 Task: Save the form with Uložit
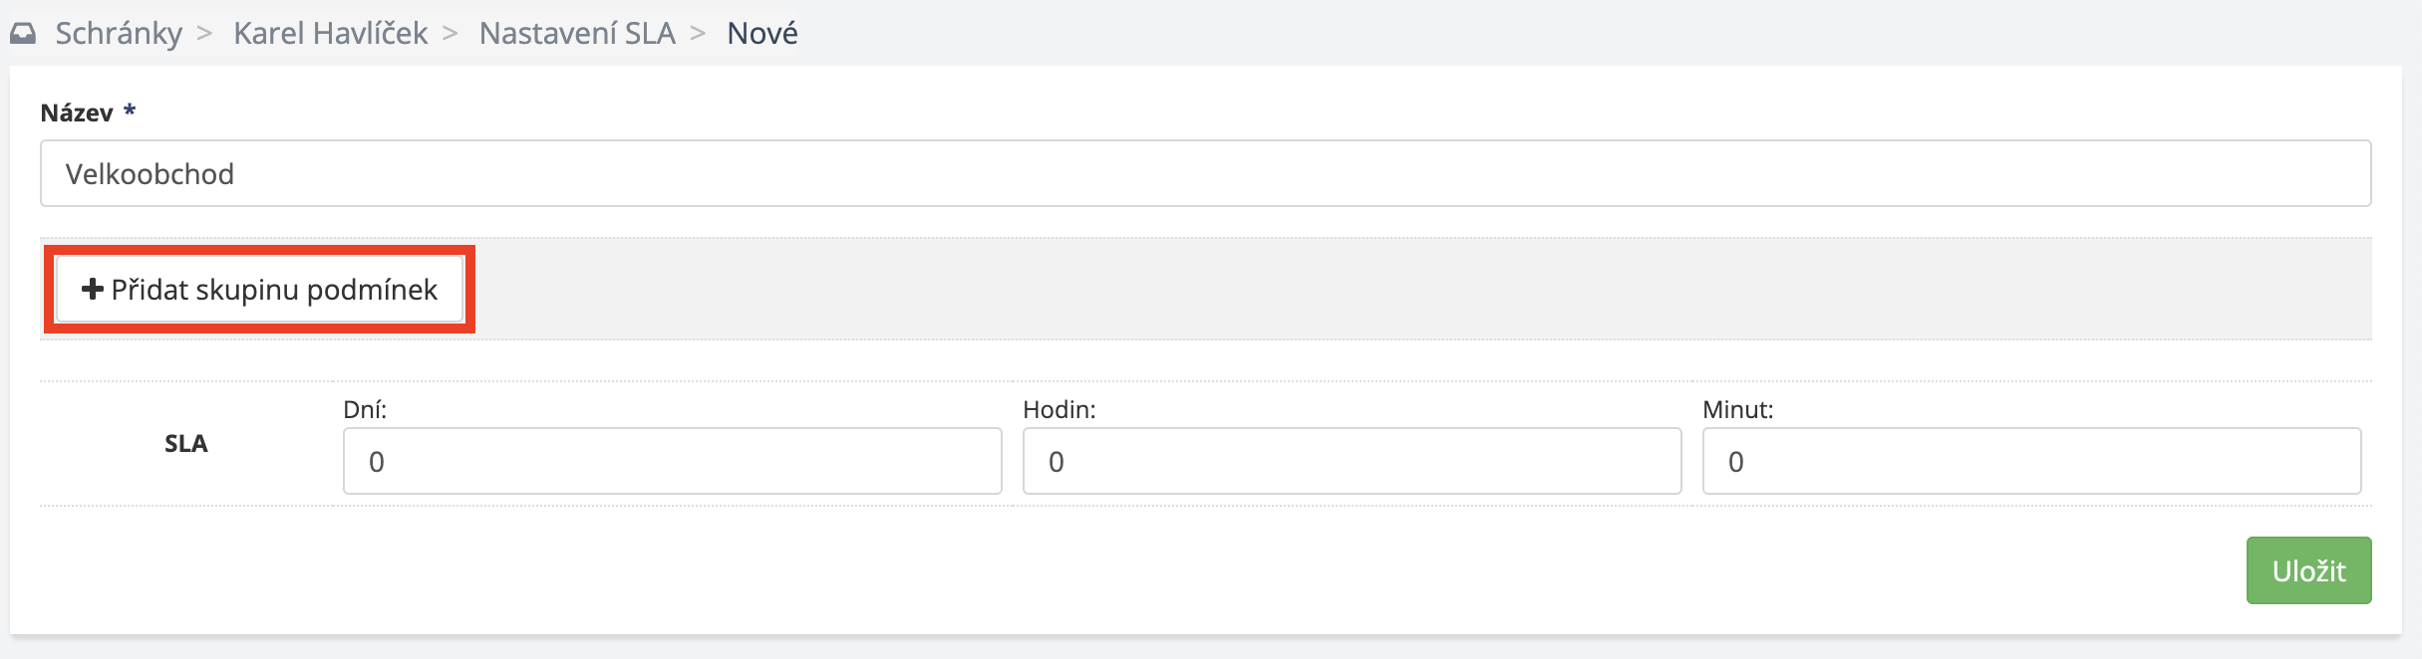point(2308,570)
